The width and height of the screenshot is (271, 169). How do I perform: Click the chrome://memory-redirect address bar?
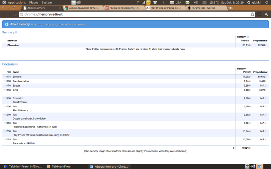[127, 14]
